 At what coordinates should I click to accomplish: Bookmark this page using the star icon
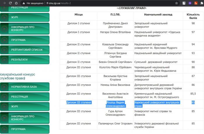point(177,3)
